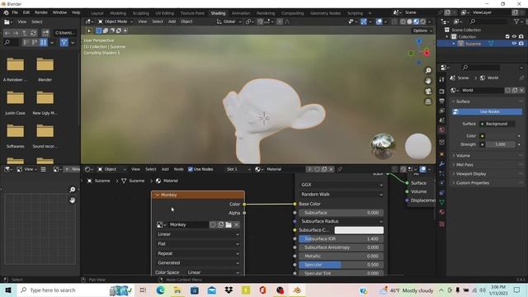Viewport: 528px width, 297px height.
Task: Open Microsoft Edge from the taskbar
Action: click(x=160, y=290)
